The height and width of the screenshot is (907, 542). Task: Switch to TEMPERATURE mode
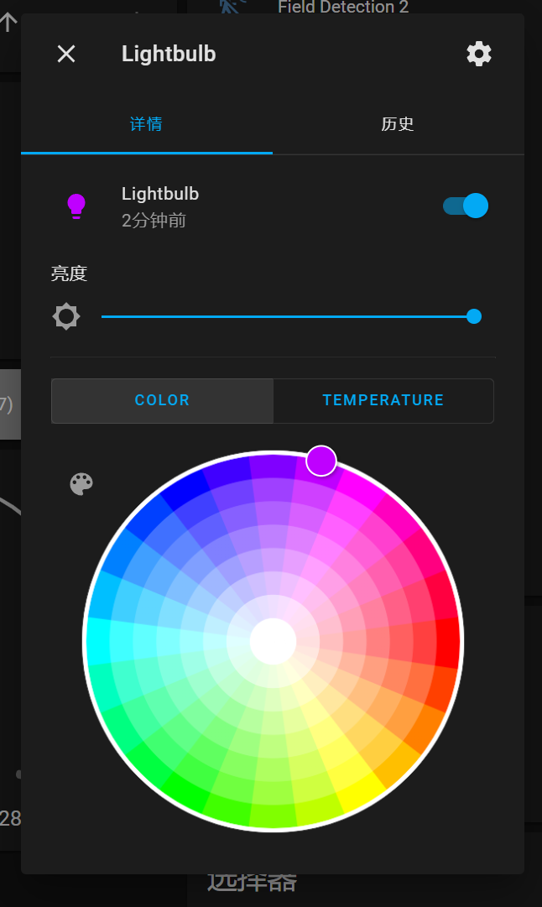tap(383, 400)
